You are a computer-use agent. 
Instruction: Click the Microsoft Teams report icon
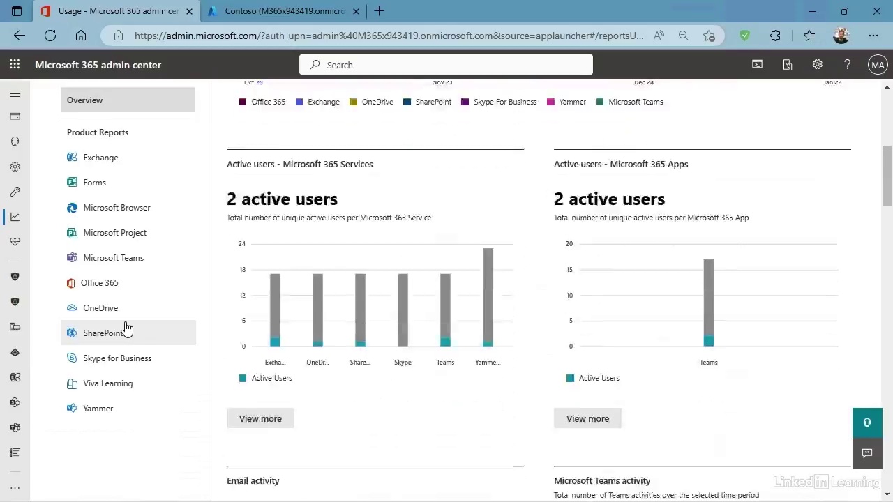(72, 258)
